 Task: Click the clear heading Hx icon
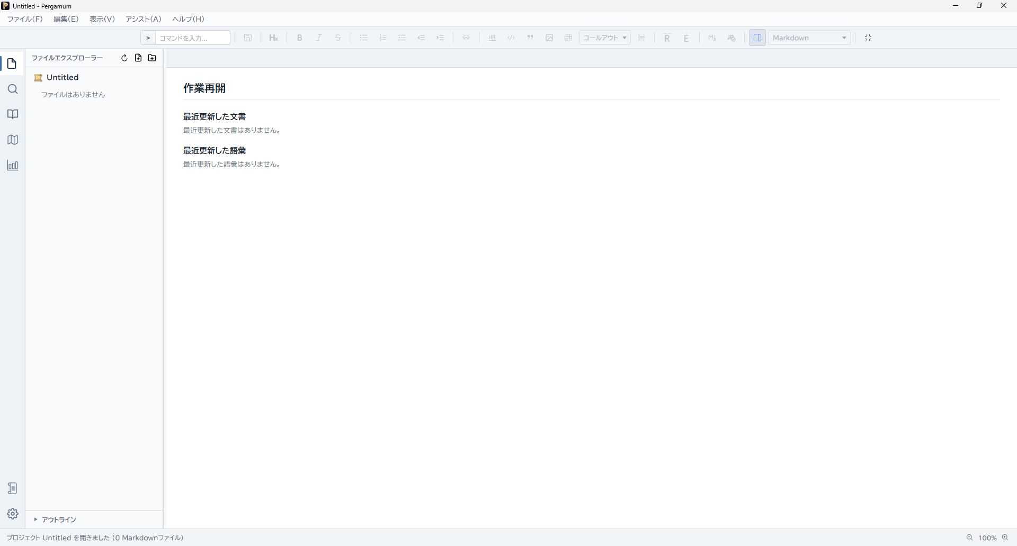click(273, 38)
